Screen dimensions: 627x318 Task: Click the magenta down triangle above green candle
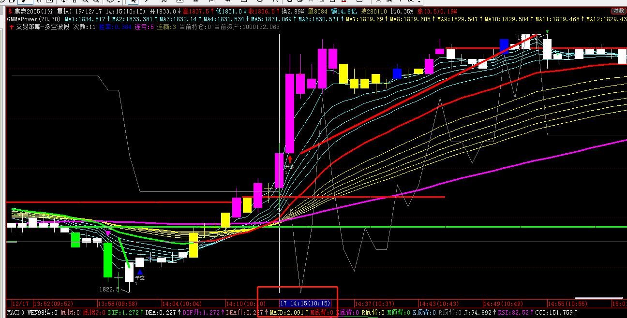108,234
